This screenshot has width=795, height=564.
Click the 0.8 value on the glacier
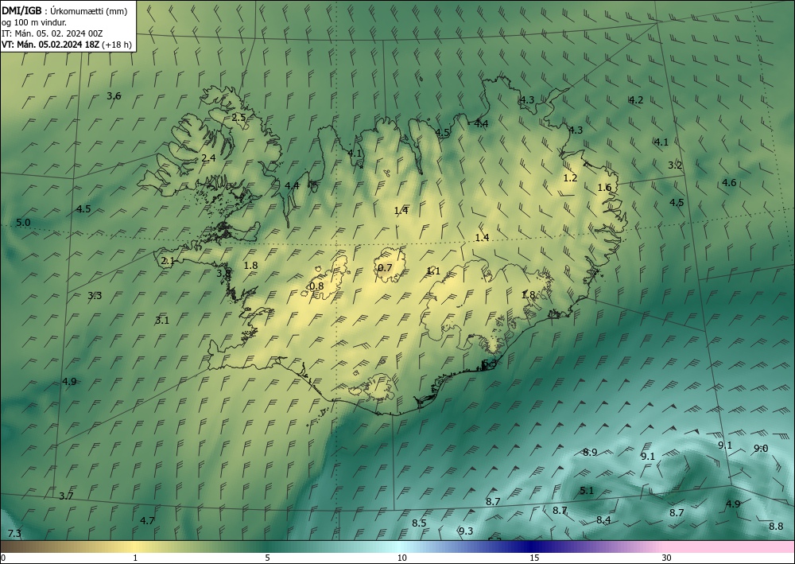(x=316, y=286)
